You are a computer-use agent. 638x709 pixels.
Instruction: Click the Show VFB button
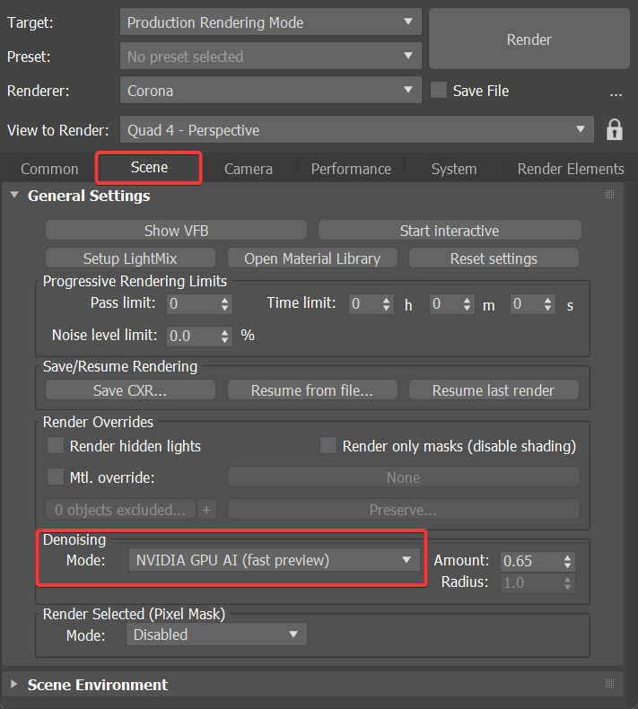click(x=176, y=231)
